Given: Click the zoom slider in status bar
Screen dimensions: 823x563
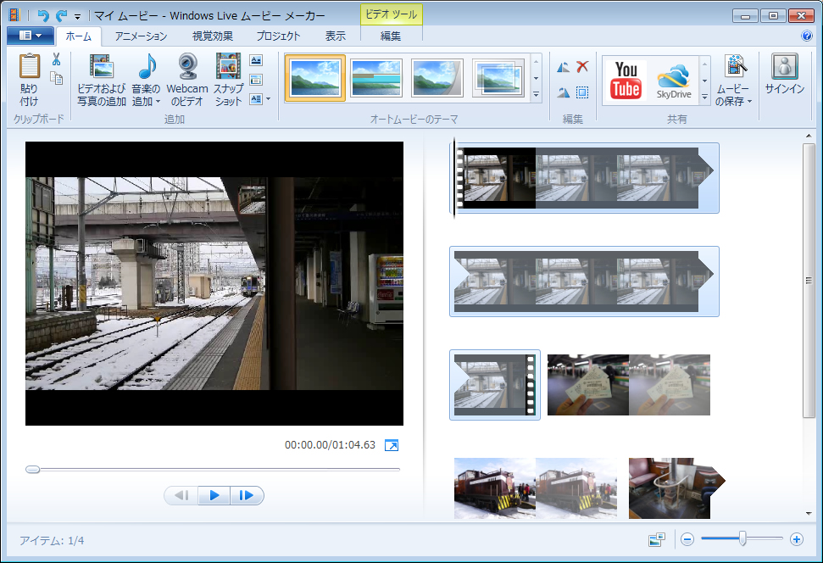Looking at the screenshot, I should point(742,538).
